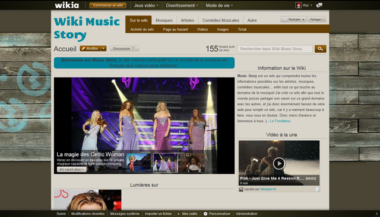The height and width of the screenshot is (217, 380).
Task: Open Tchat submenu item
Action: point(242,29)
